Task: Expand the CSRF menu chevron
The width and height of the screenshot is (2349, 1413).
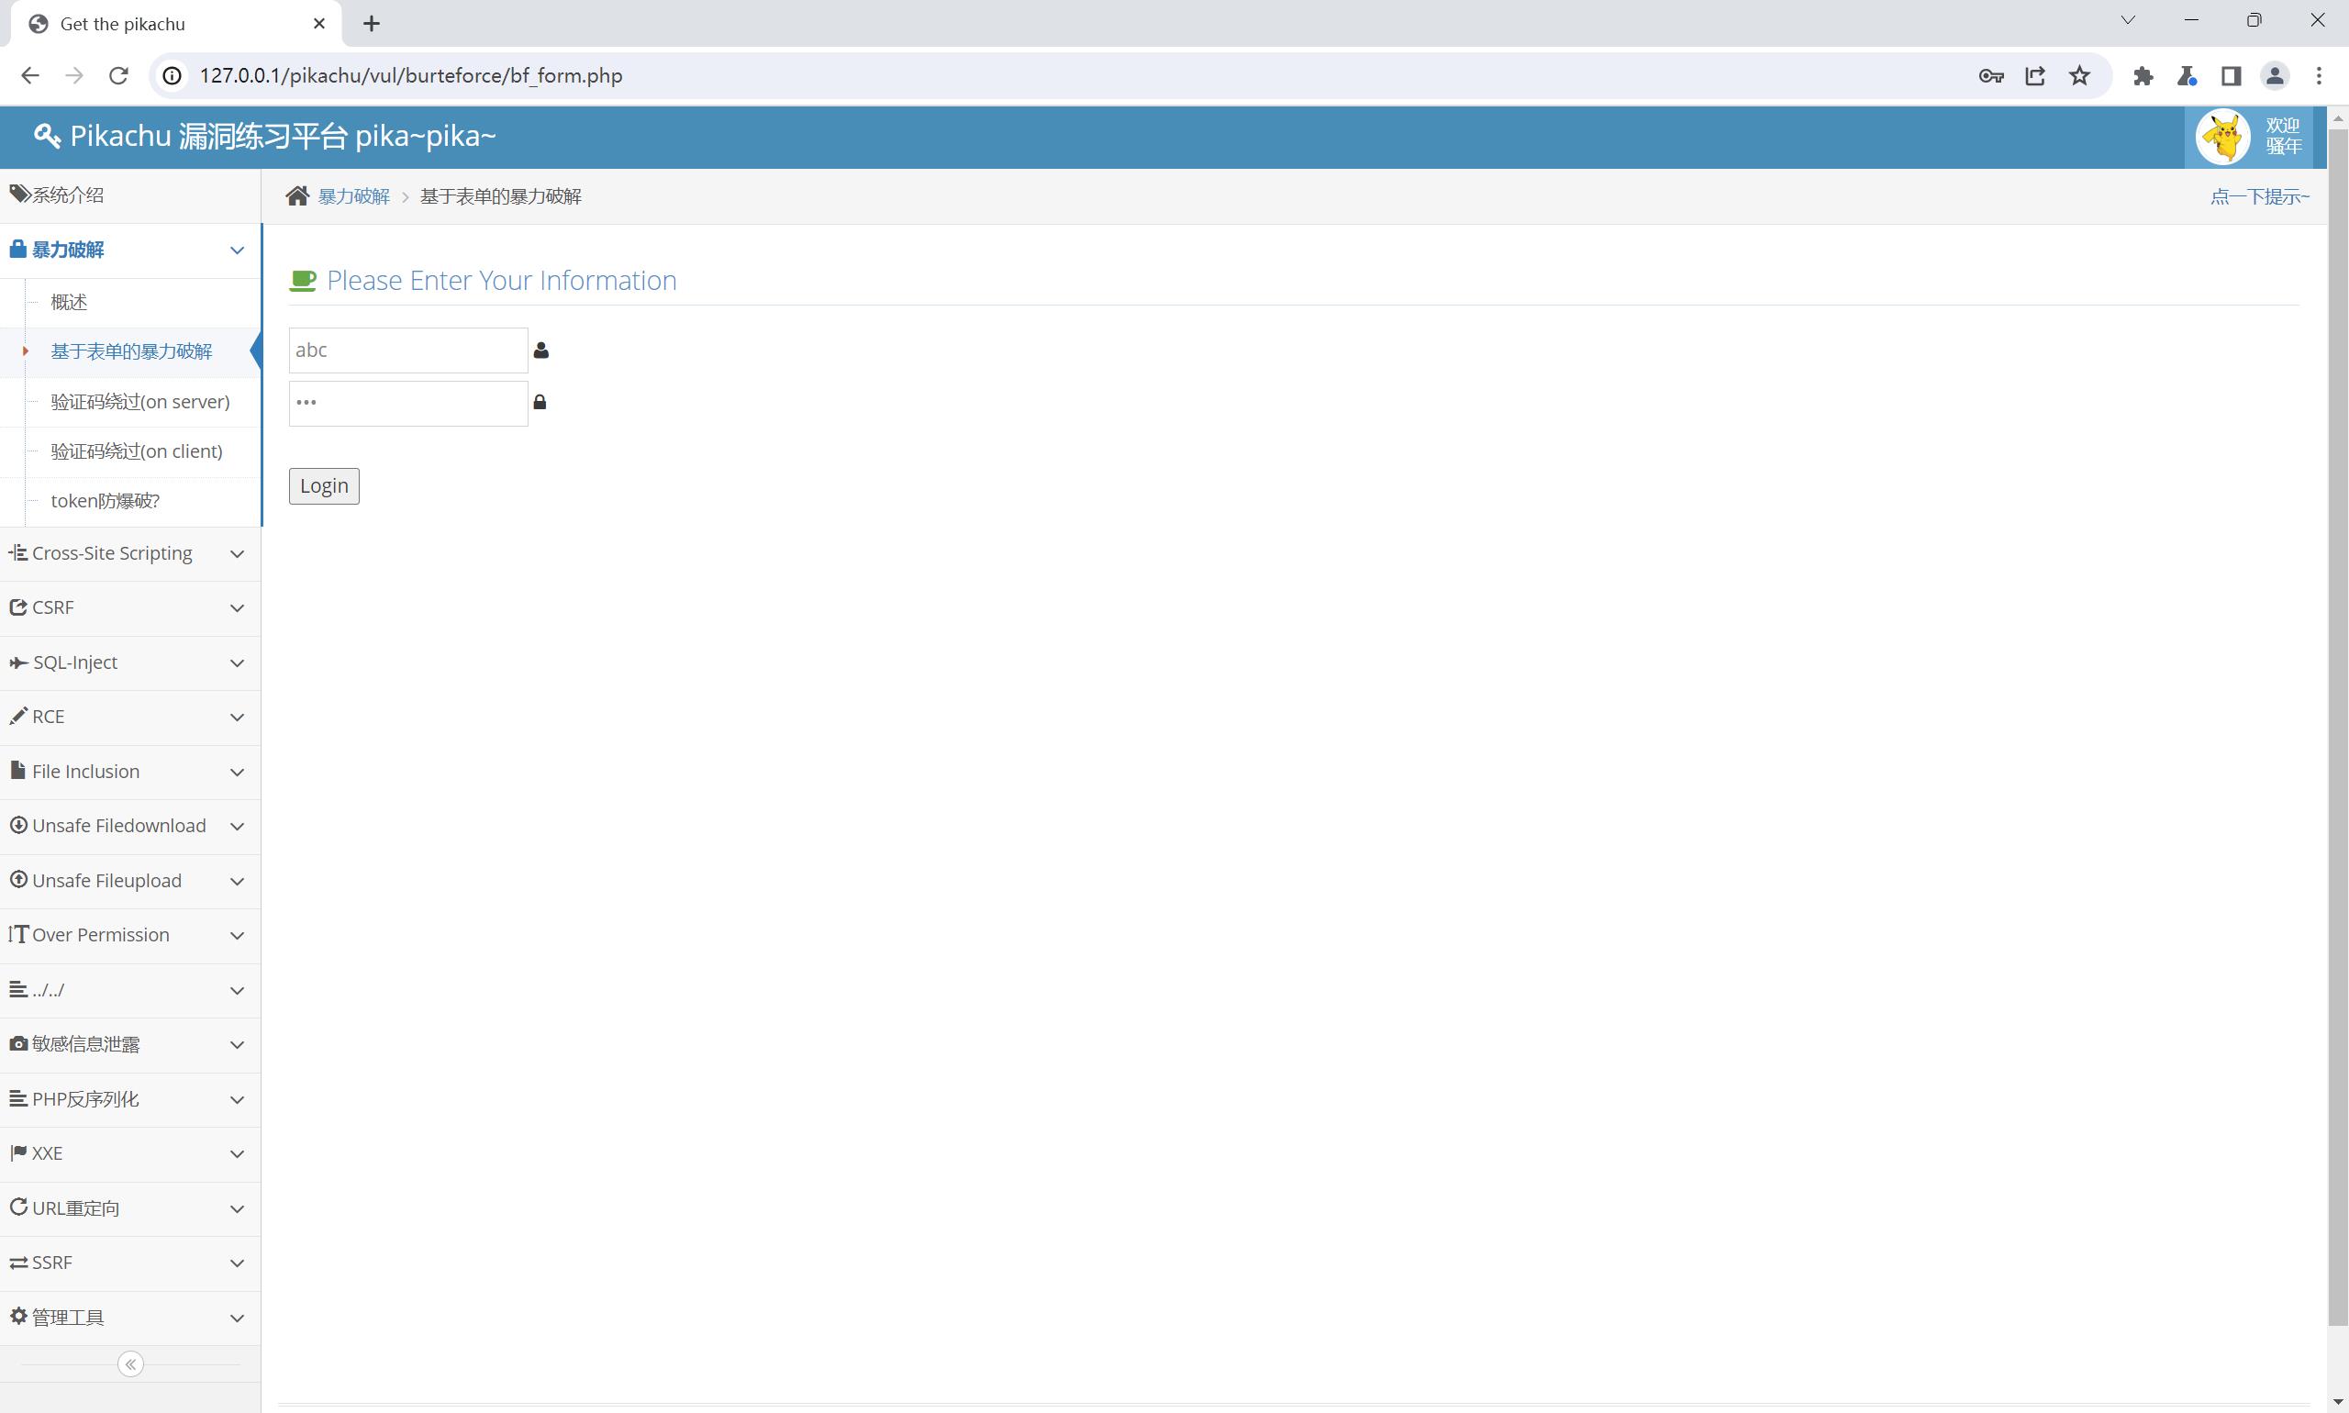Action: coord(237,608)
